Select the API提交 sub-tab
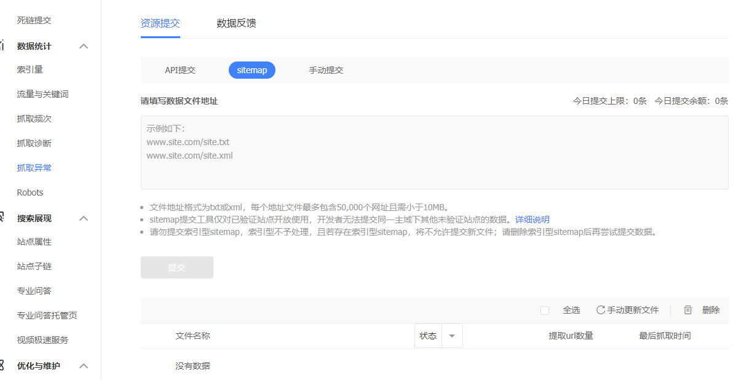Viewport: 736px width, 380px height. 180,70
